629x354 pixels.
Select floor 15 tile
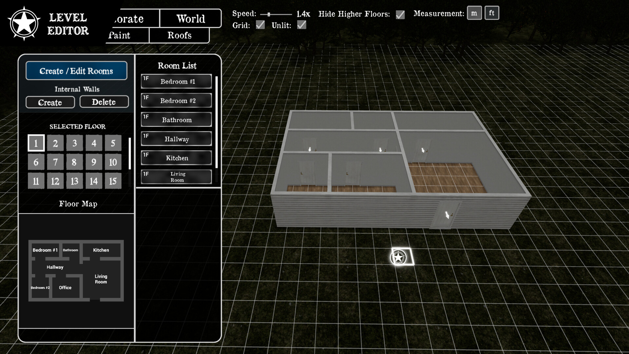pyautogui.click(x=113, y=181)
